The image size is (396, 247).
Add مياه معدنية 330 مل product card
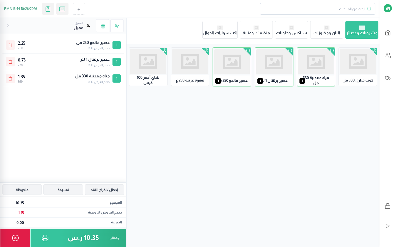(316, 67)
